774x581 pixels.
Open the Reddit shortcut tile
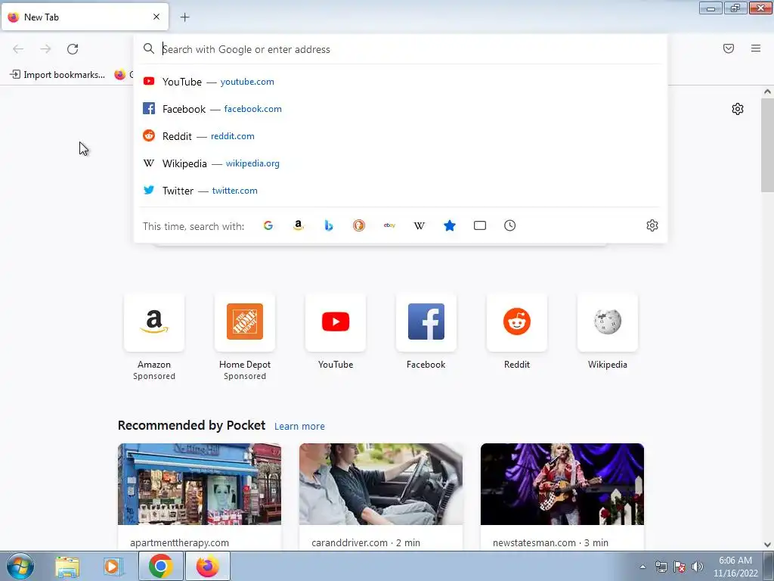pos(517,322)
